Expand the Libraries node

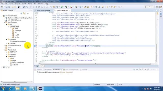point(6,43)
